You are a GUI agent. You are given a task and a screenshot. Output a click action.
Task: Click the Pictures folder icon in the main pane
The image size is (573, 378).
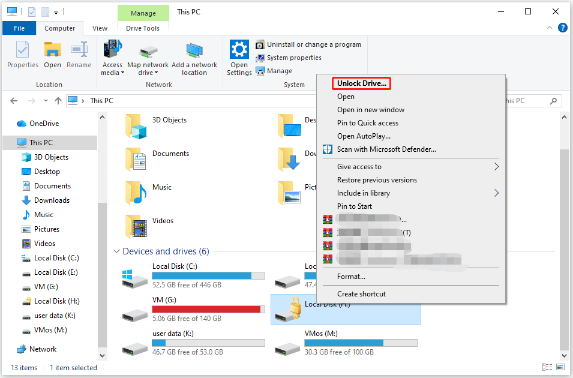(x=289, y=193)
